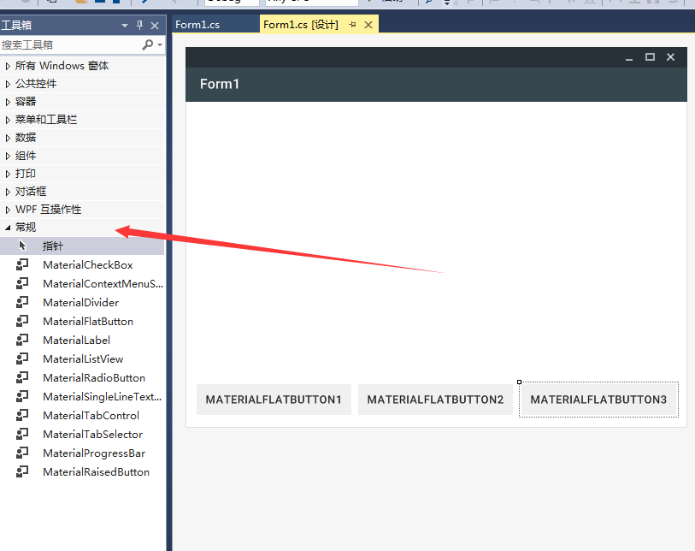Viewport: 695px width, 551px height.
Task: Select the MaterialProgressBar control icon
Action: (22, 453)
